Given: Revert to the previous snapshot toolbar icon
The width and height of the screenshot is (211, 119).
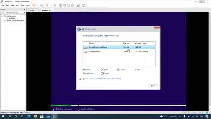Looking at the screenshot, I should pyautogui.click(x=51, y=5).
